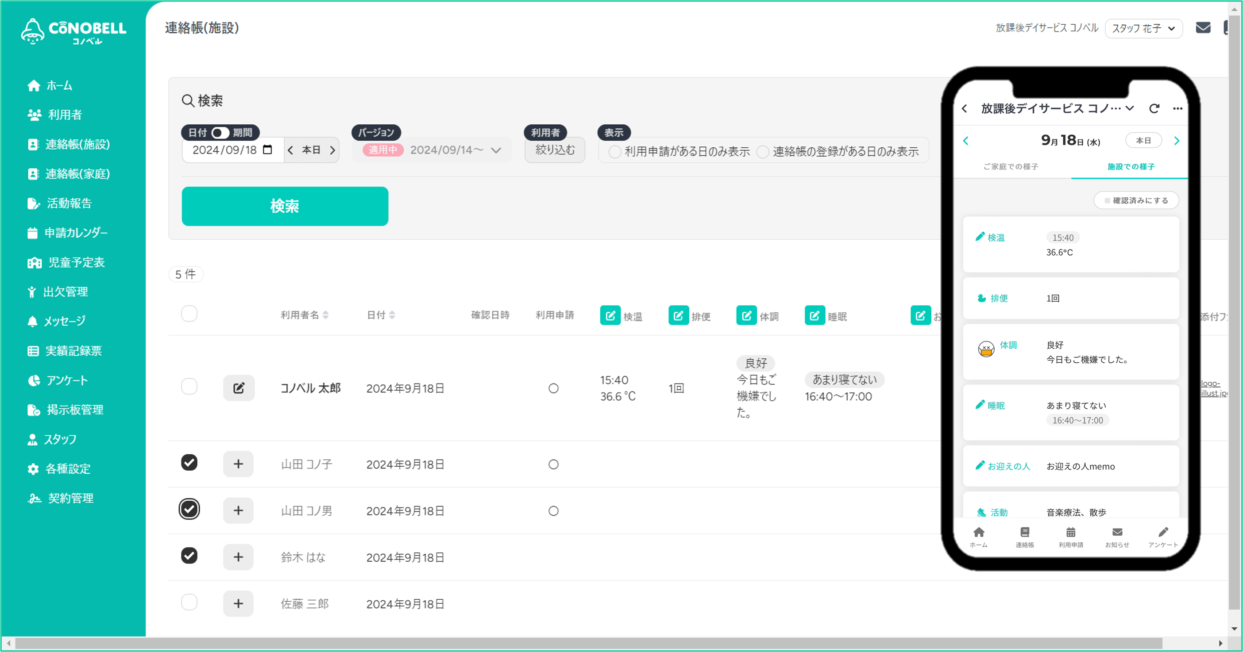Switch to 施設での様子 tab in phone
The height and width of the screenshot is (652, 1243).
pos(1131,166)
